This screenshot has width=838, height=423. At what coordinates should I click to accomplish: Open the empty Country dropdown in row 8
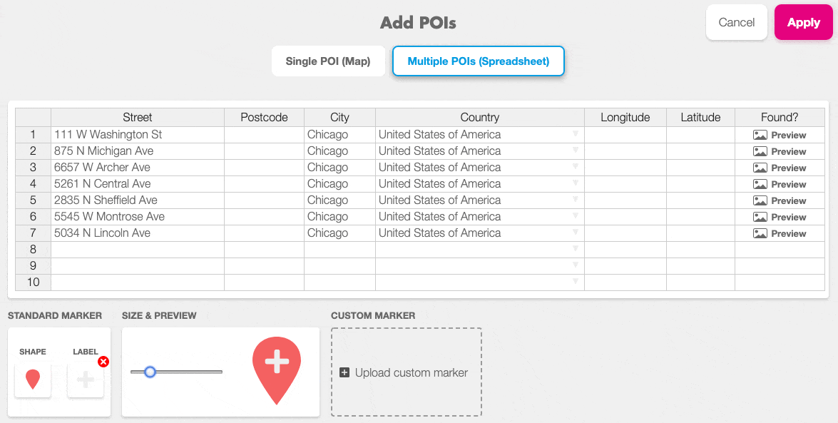pos(575,249)
